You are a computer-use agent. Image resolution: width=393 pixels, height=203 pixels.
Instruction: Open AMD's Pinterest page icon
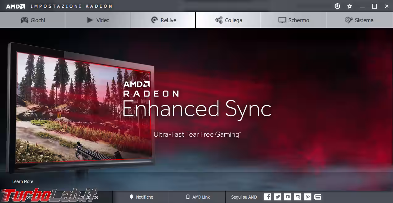pyautogui.click(x=308, y=197)
